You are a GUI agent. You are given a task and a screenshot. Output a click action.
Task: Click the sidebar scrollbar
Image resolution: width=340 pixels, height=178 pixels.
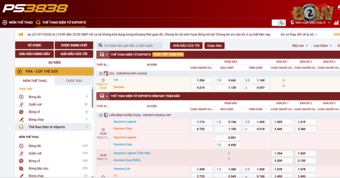(x=93, y=97)
